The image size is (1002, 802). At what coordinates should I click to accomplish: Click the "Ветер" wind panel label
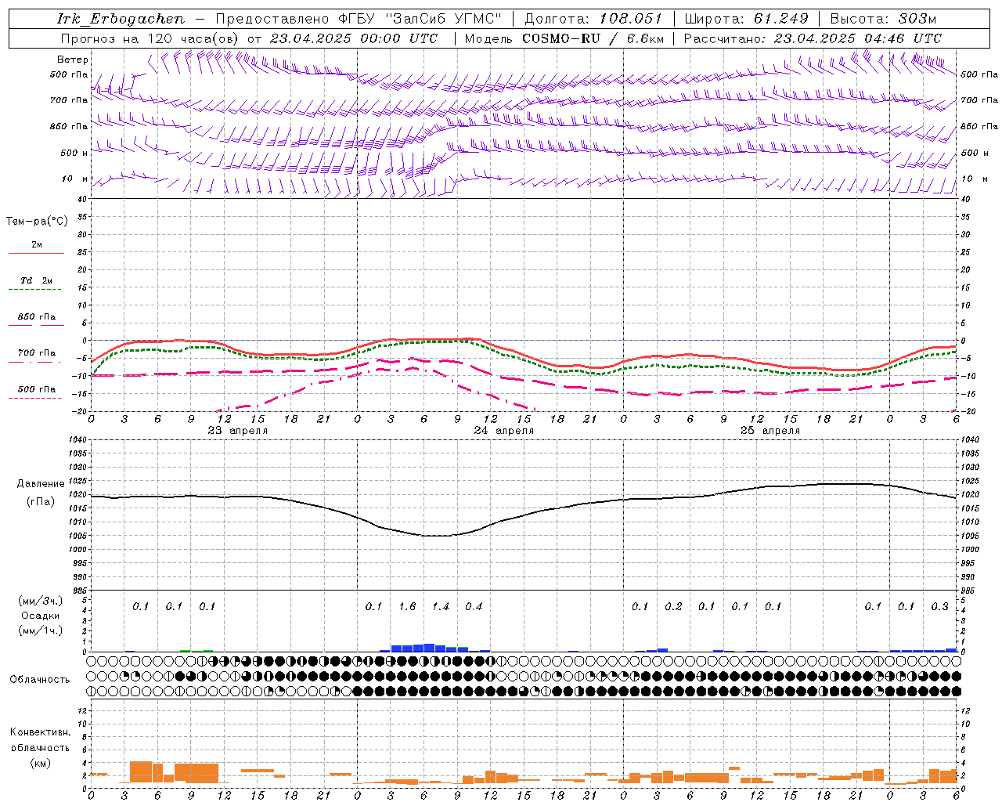pyautogui.click(x=73, y=60)
